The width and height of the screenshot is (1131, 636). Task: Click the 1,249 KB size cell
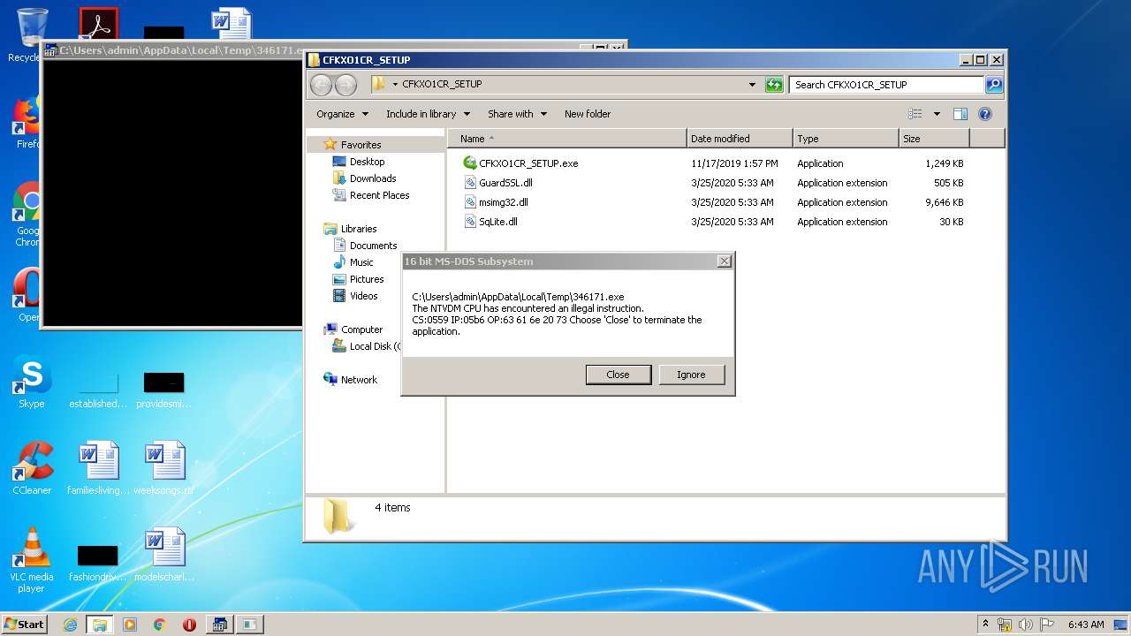tap(944, 163)
